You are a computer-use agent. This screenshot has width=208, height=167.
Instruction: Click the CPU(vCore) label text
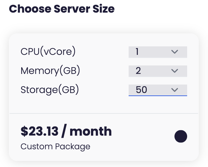point(48,52)
